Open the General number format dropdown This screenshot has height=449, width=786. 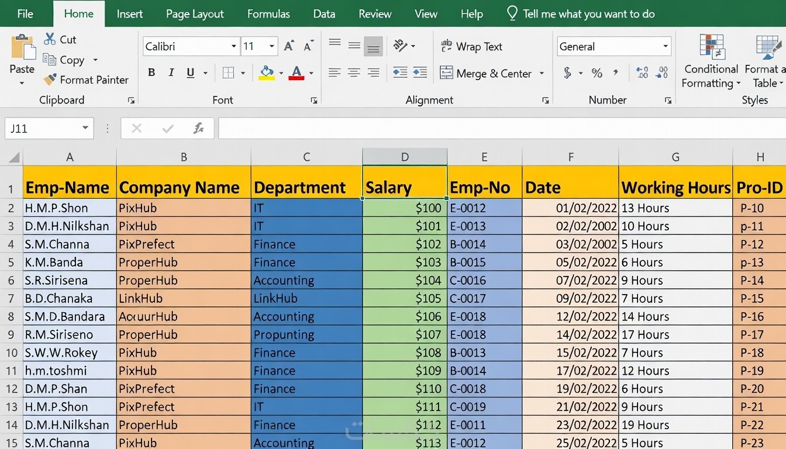coord(666,46)
